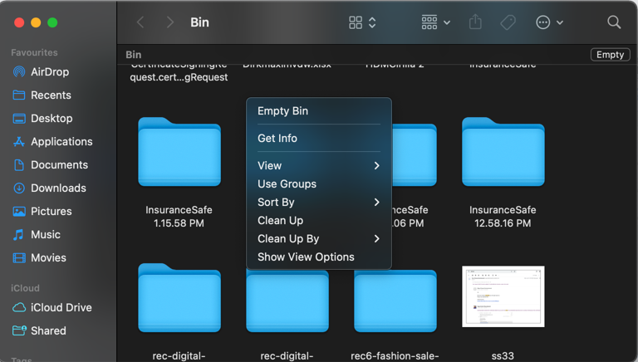Click the Downloads arrow icon in sidebar
This screenshot has width=638, height=362.
click(x=19, y=188)
